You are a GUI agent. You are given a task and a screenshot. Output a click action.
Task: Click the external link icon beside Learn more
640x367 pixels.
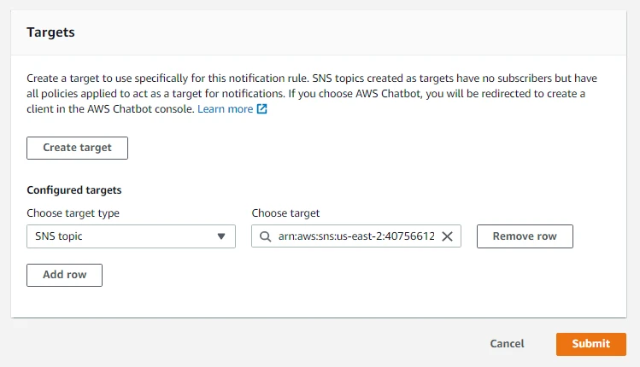tap(262, 109)
